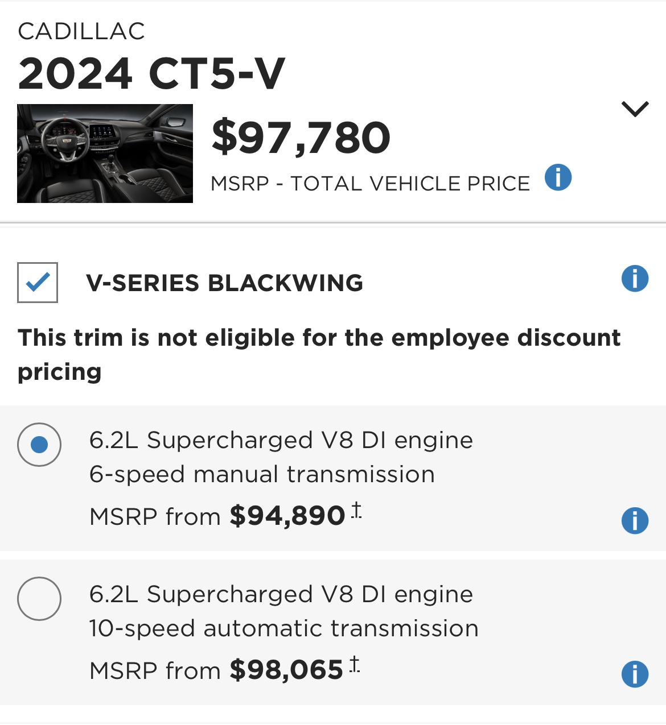Click the 2024 CT5-V model heading
Image resolution: width=666 pixels, height=725 pixels.
[151, 74]
